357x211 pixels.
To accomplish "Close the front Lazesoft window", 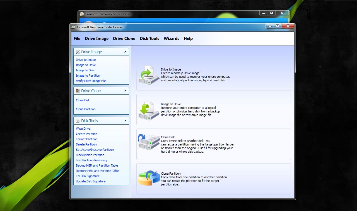I will (x=288, y=26).
